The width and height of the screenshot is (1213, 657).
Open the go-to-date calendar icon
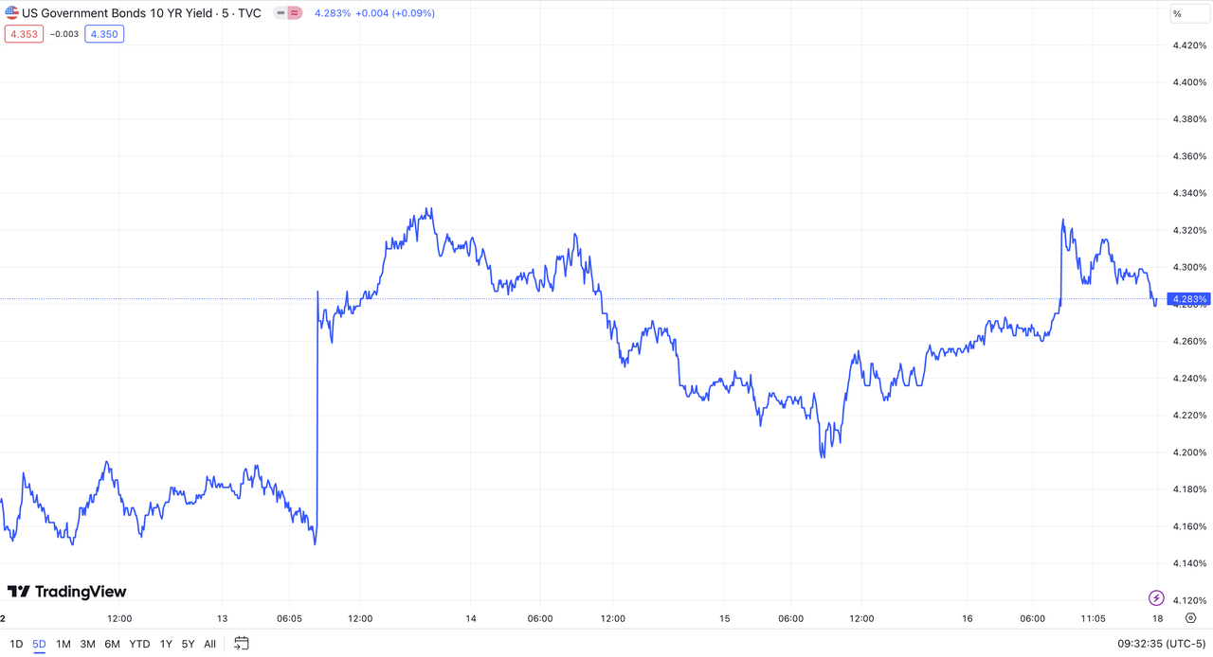[x=242, y=644]
